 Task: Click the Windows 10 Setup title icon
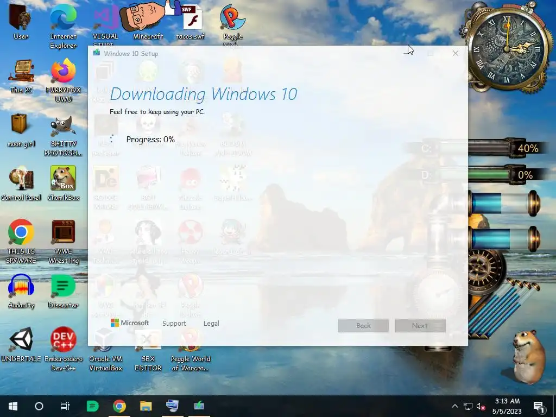(x=97, y=53)
